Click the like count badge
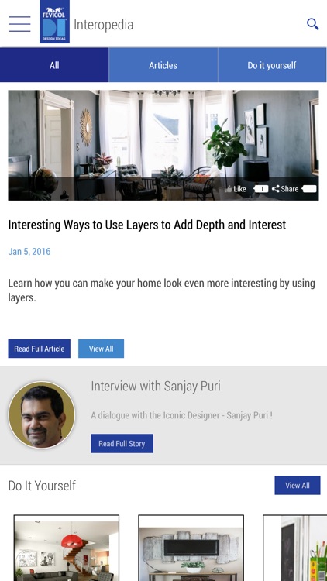Screen dimensions: 327x581 (x=261, y=189)
